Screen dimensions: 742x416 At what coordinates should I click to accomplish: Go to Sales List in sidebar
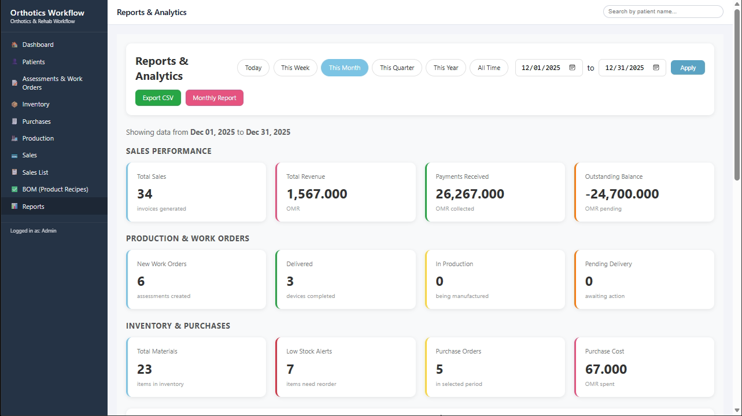coord(35,172)
